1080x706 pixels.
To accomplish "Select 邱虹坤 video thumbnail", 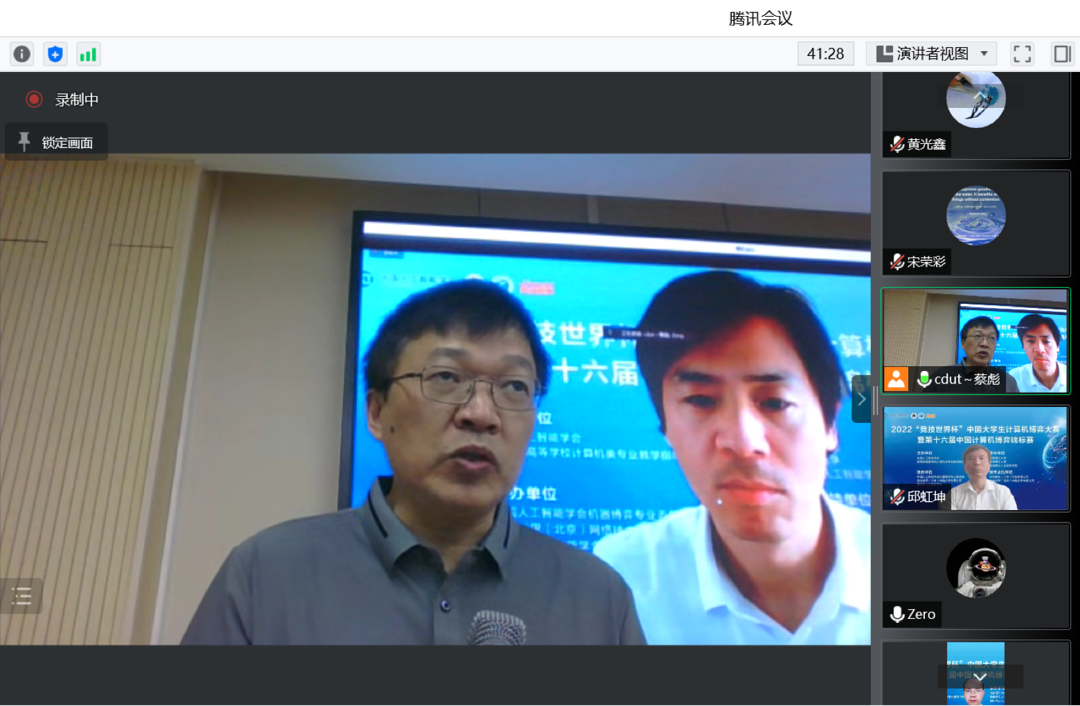I will click(976, 458).
